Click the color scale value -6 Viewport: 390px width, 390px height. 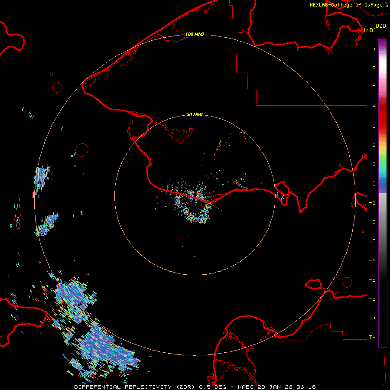(x=372, y=299)
